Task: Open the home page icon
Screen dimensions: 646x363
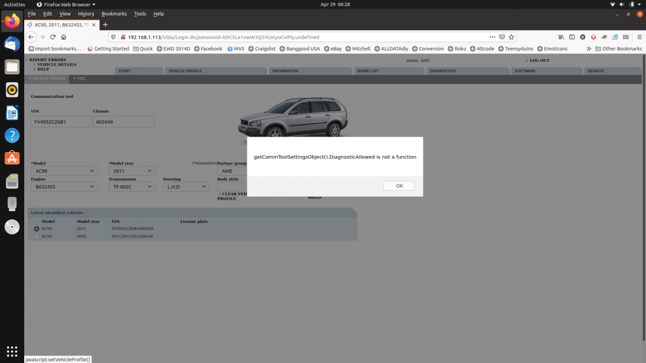Action: pyautogui.click(x=64, y=37)
